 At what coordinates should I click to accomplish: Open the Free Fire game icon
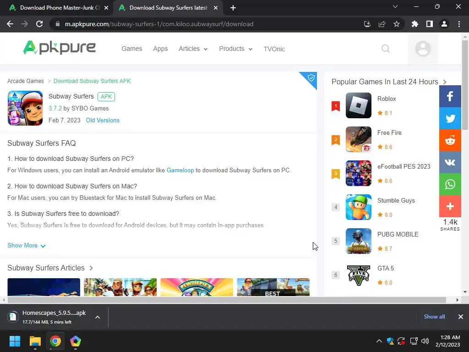pos(358,139)
